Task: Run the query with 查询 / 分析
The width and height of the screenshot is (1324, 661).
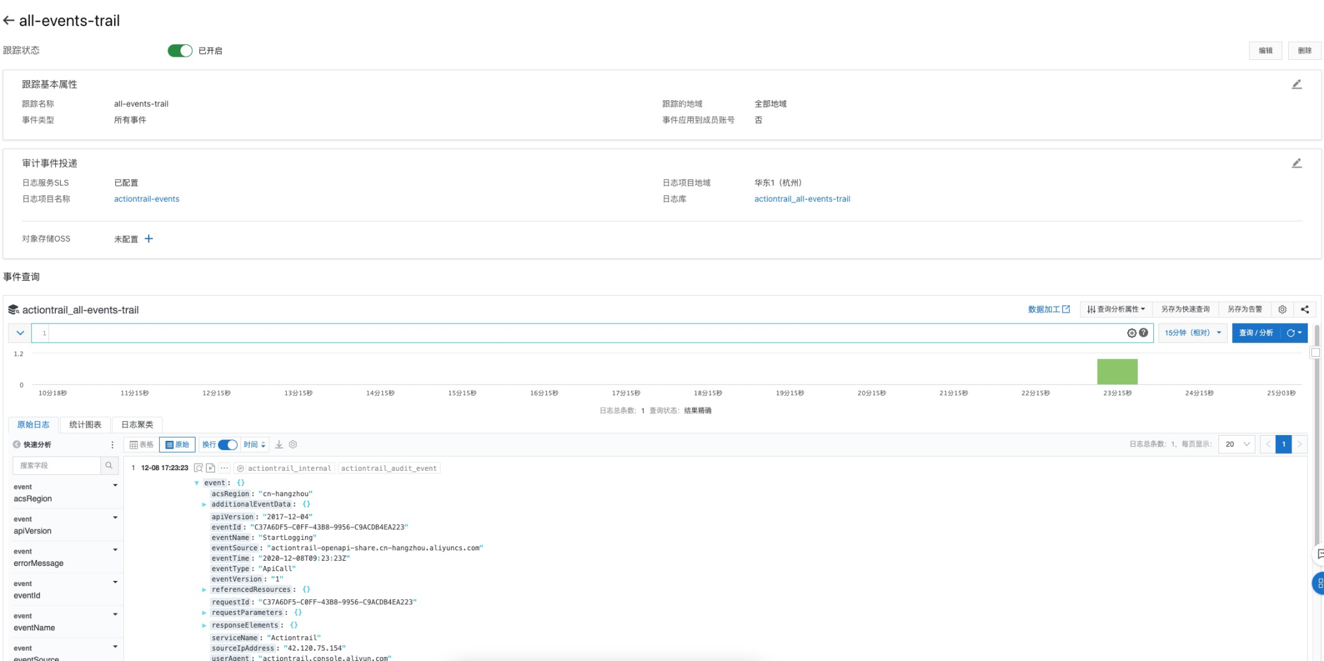Action: coord(1256,333)
